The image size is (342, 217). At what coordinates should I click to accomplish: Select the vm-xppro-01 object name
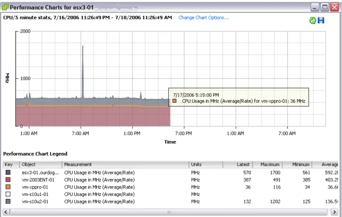click(x=35, y=187)
